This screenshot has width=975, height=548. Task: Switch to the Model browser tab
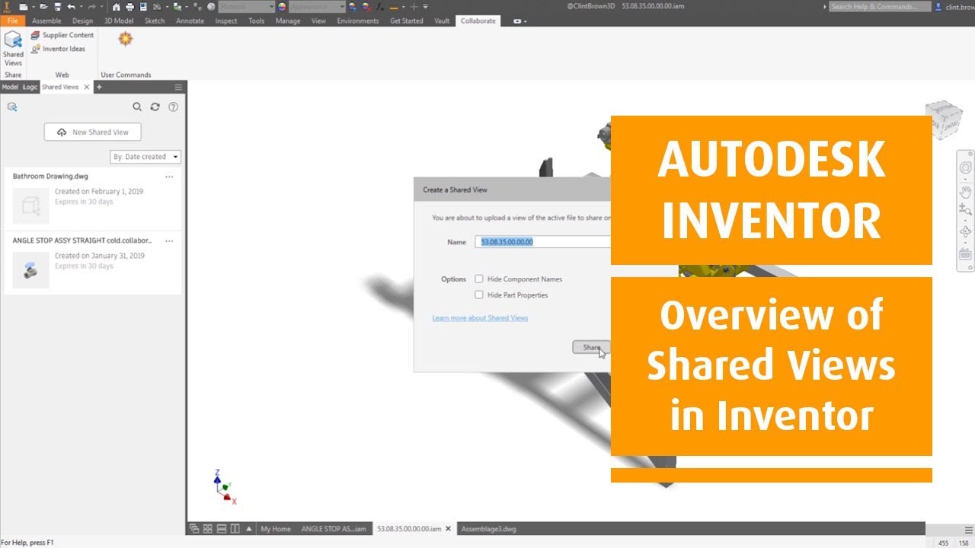(10, 87)
